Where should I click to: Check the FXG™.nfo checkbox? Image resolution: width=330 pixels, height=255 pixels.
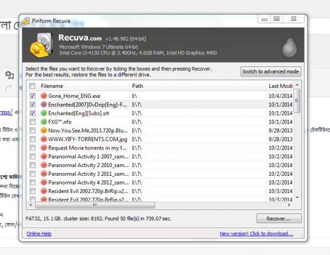[x=32, y=121]
